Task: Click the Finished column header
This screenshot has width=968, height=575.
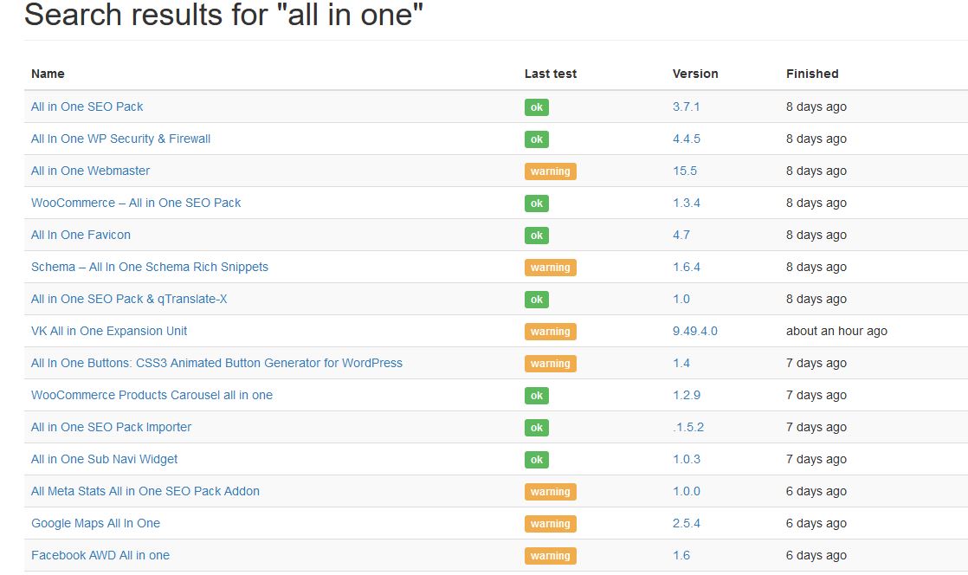Action: coord(812,74)
